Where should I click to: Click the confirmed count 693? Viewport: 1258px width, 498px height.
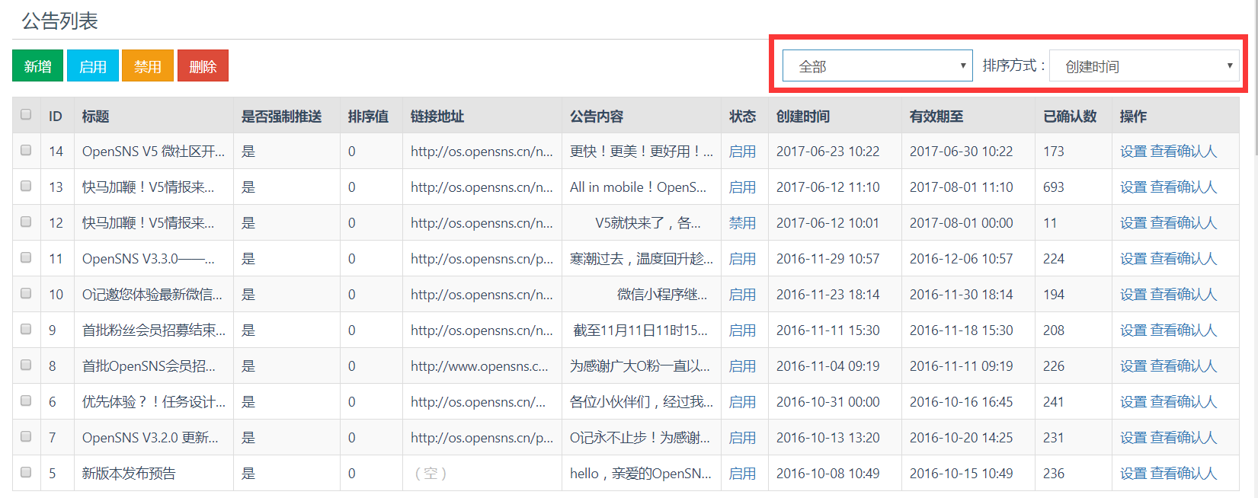point(1054,187)
